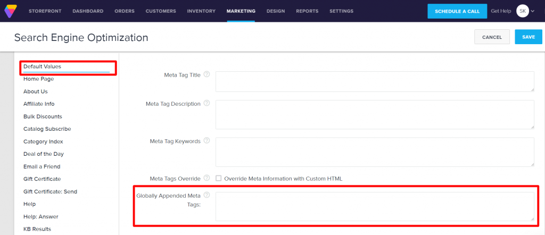Focus the Meta Tag Title text area

tap(375, 81)
